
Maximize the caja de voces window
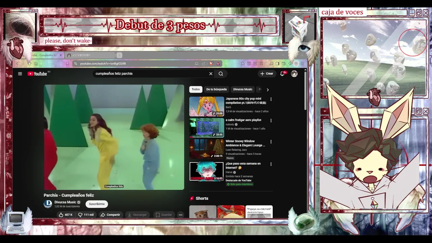click(x=419, y=13)
